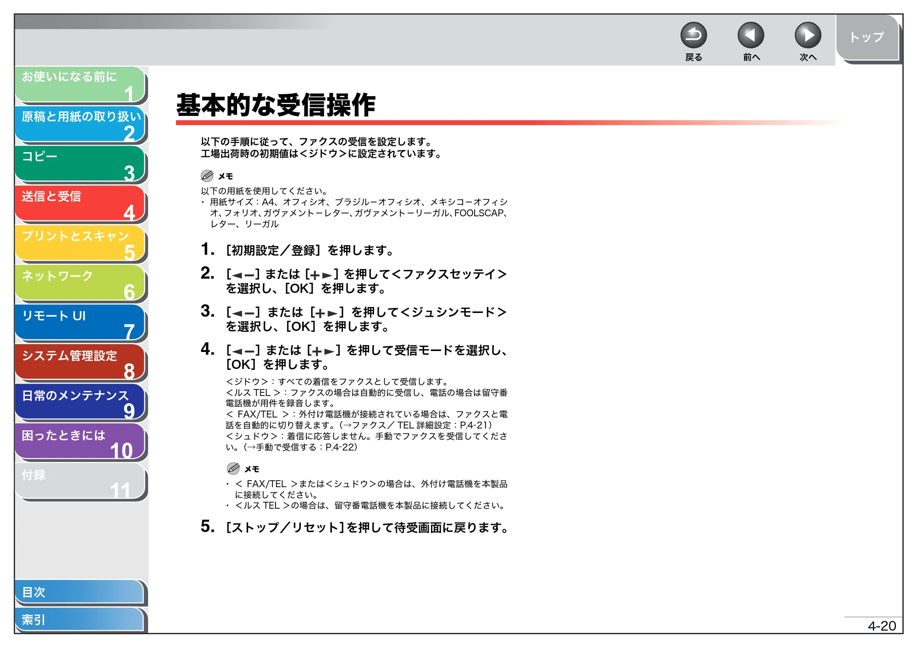Open the 目次 (contents) button

79,592
